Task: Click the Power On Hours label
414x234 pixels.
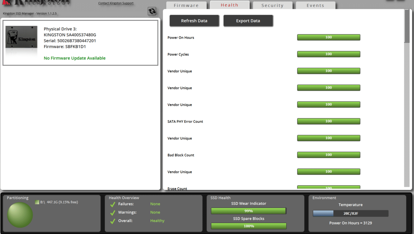Action: 181,38
